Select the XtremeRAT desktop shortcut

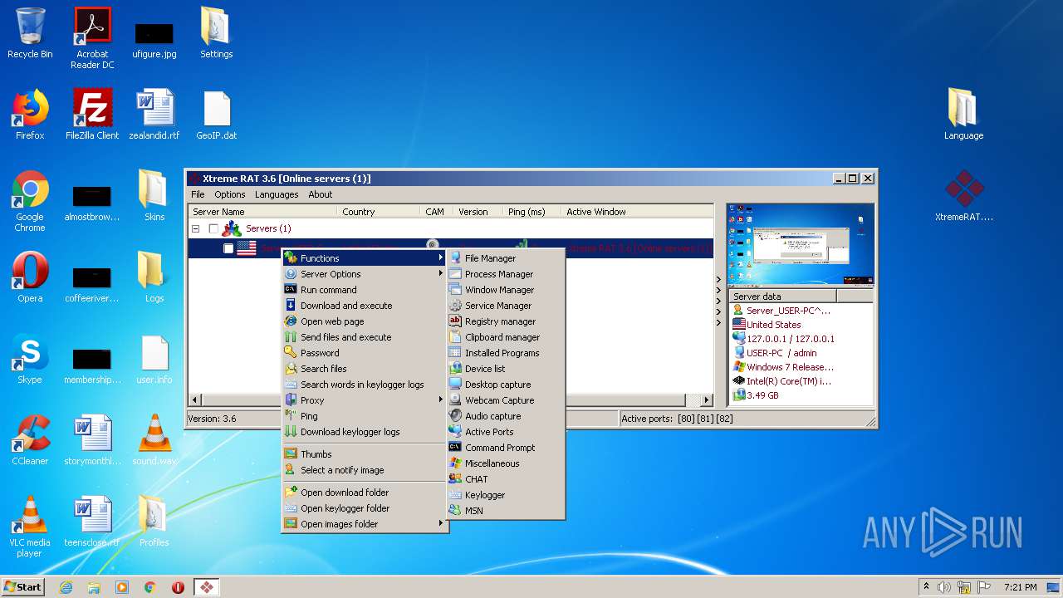pyautogui.click(x=964, y=196)
